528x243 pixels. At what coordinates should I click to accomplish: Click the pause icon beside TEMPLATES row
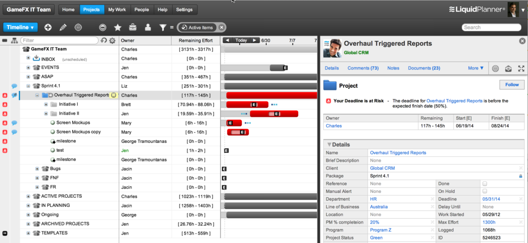click(5, 233)
